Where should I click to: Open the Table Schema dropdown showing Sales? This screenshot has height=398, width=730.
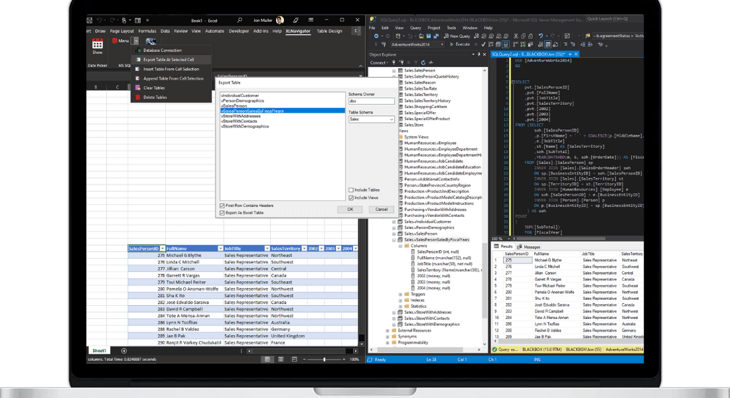[370, 119]
